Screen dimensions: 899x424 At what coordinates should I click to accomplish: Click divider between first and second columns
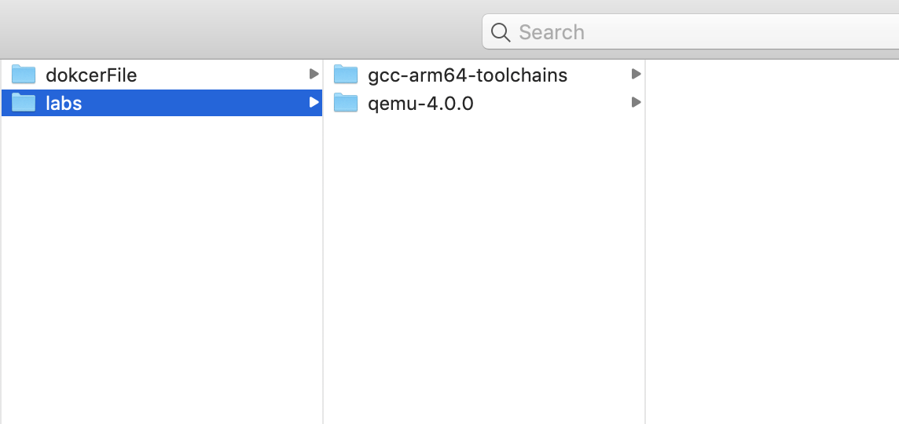[323, 241]
